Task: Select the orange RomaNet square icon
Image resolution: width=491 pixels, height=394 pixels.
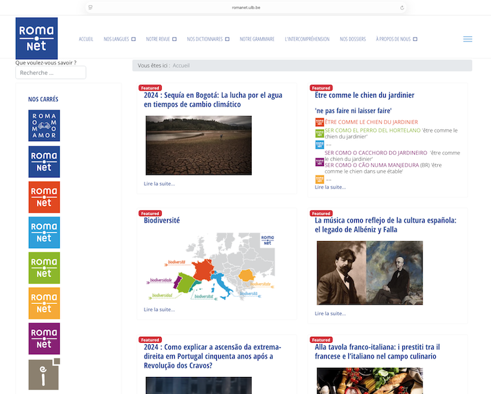Action: point(44,303)
